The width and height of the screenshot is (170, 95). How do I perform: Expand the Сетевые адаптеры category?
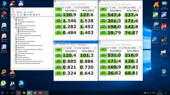tap(14, 57)
